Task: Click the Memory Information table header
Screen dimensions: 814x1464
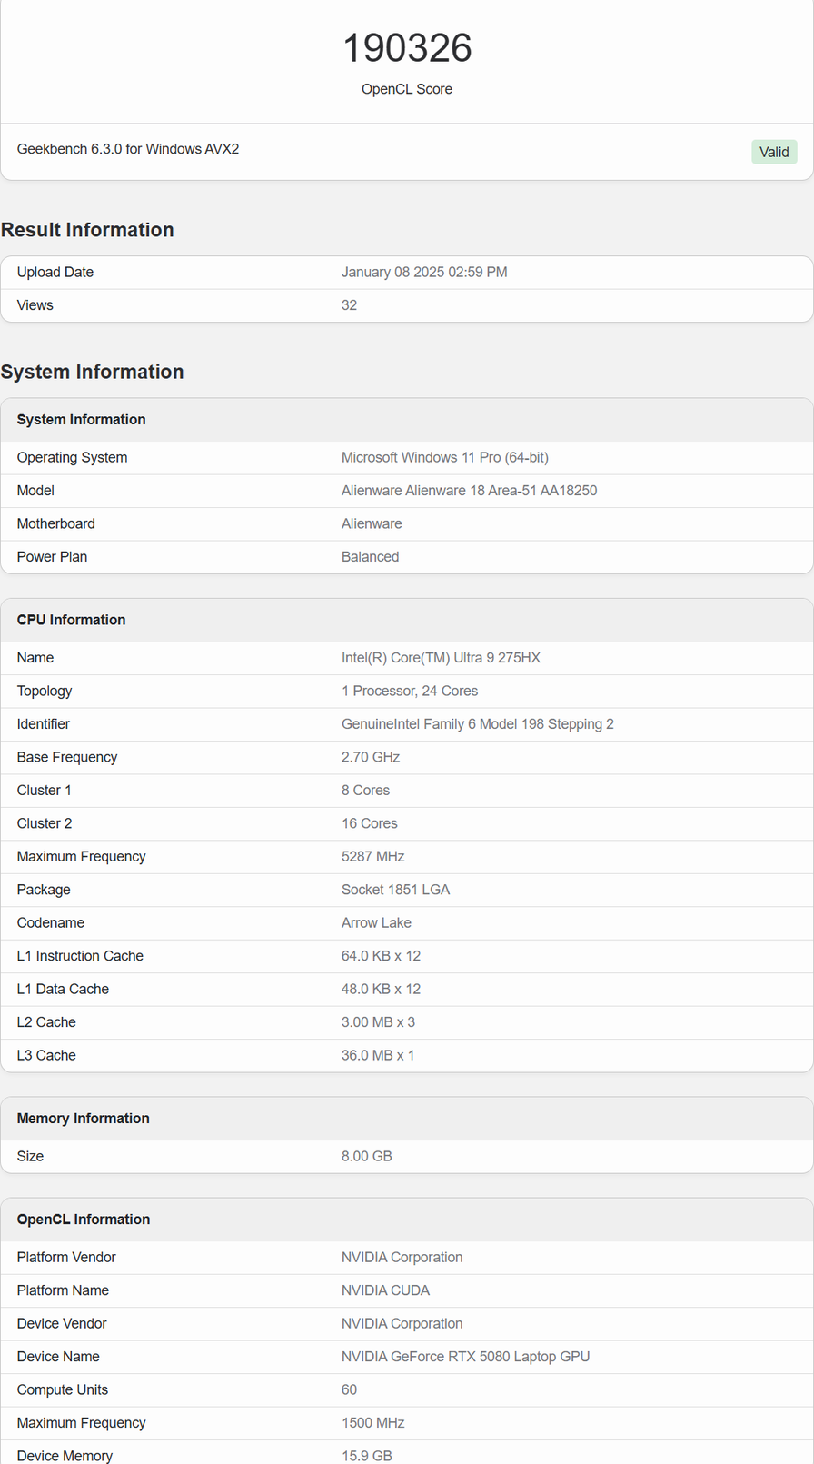Action: 83,1119
